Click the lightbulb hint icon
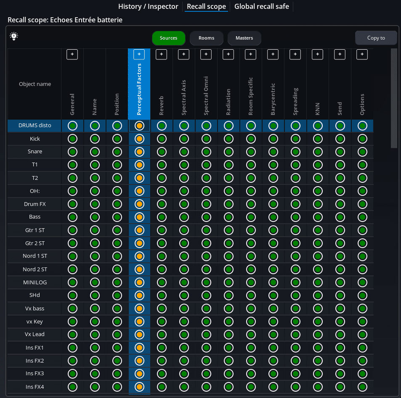The image size is (401, 398). coord(14,36)
